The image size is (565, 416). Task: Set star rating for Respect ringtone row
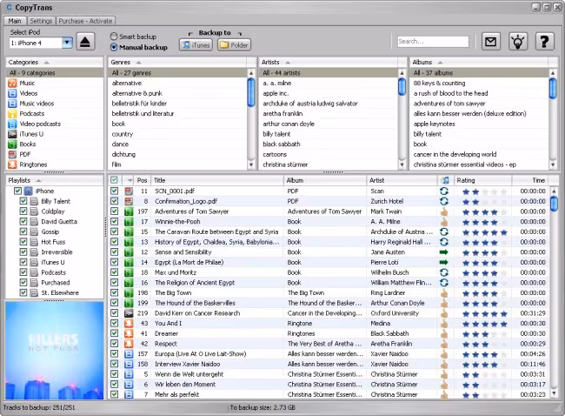(x=485, y=344)
